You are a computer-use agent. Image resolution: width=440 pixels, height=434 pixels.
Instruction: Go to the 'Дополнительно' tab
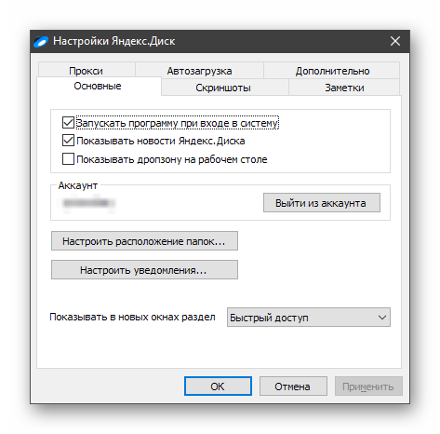[x=332, y=71]
